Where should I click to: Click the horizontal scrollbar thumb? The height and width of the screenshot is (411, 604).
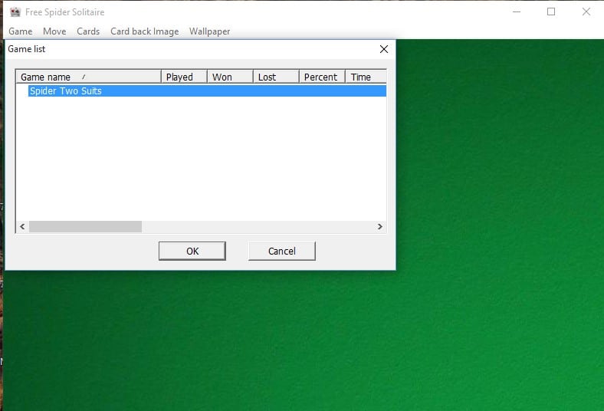pyautogui.click(x=86, y=226)
